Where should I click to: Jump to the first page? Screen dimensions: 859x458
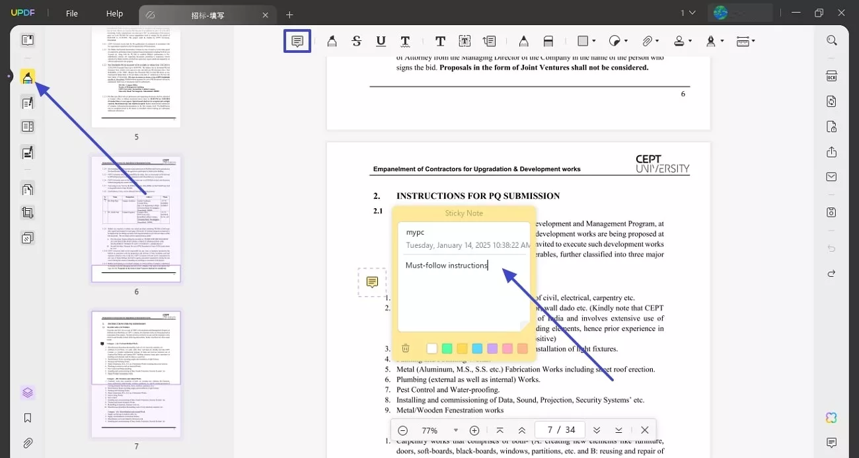500,430
